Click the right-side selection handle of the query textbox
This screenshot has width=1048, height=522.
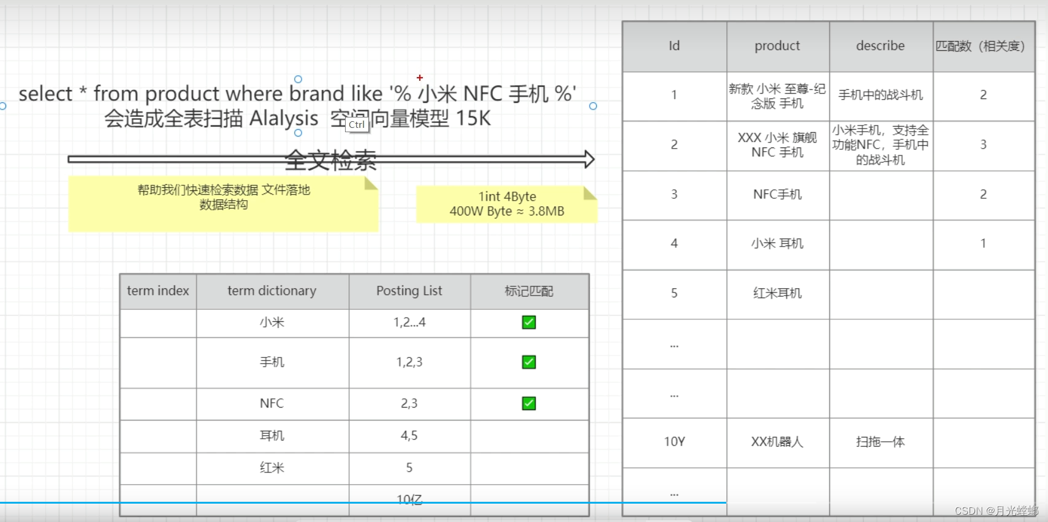click(593, 106)
